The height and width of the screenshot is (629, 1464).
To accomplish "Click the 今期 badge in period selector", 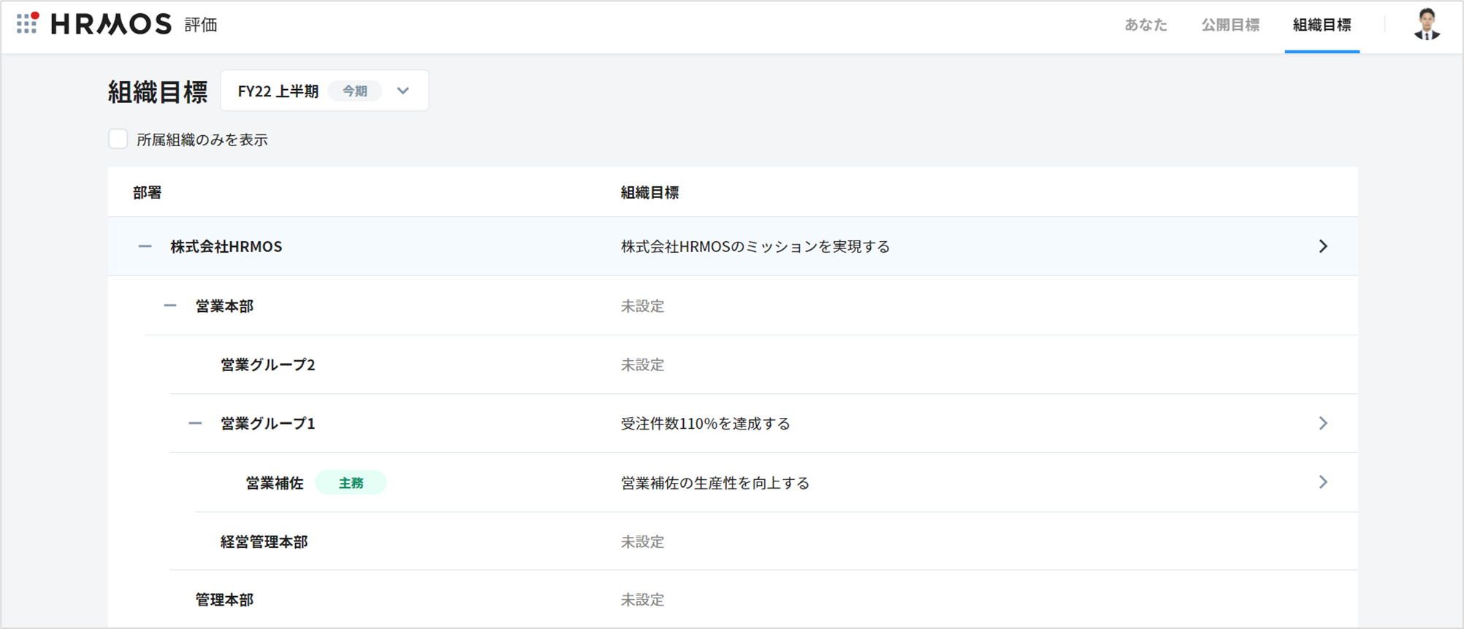I will (x=355, y=91).
